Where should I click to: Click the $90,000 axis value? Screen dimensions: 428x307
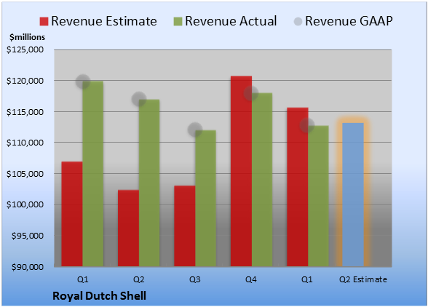point(28,267)
